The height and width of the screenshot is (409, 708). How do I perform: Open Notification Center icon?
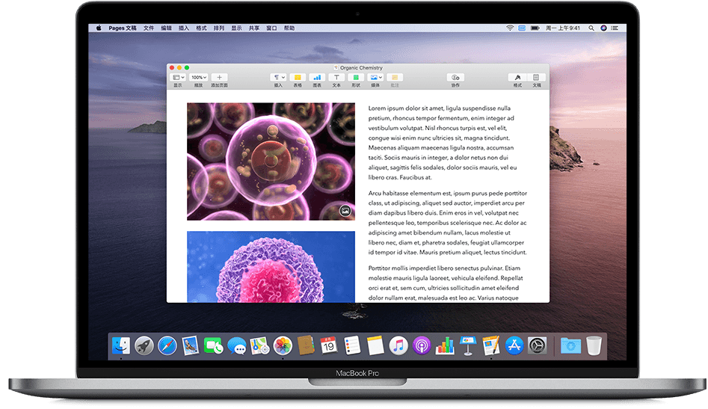(615, 28)
